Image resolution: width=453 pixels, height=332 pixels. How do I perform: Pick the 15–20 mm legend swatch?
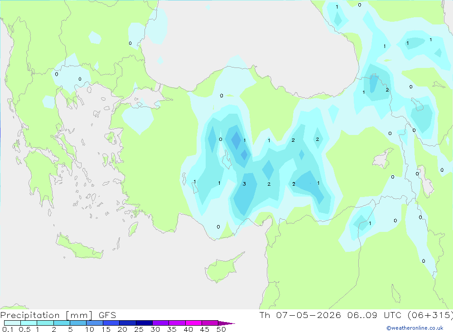pyautogui.click(x=111, y=323)
